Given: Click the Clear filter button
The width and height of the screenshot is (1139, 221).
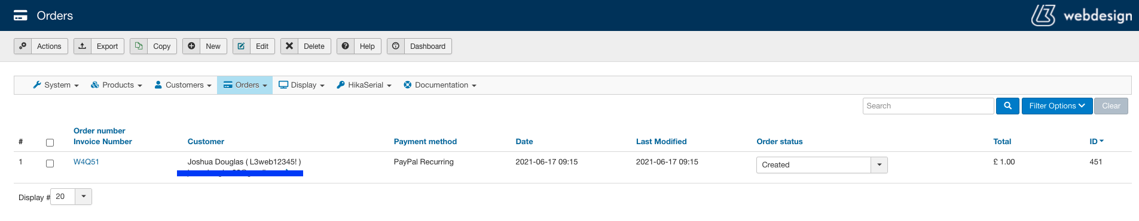Looking at the screenshot, I should (x=1111, y=106).
